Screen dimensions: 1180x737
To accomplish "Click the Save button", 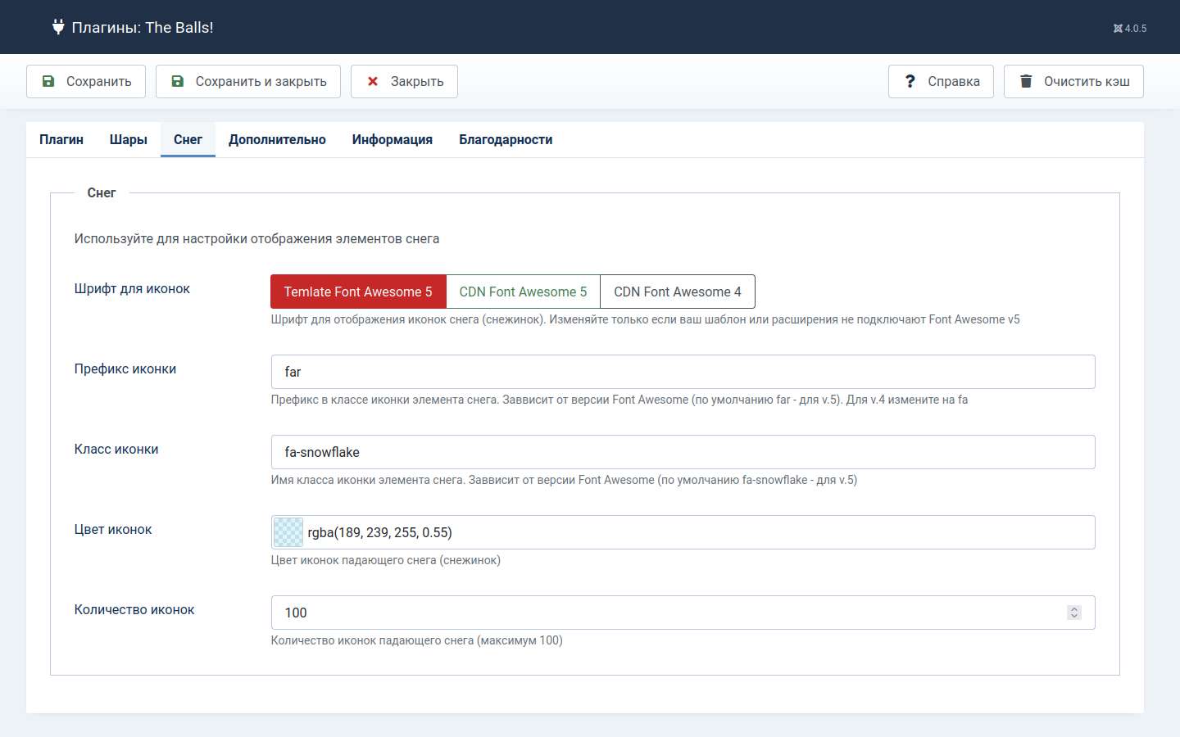I will pyautogui.click(x=86, y=81).
